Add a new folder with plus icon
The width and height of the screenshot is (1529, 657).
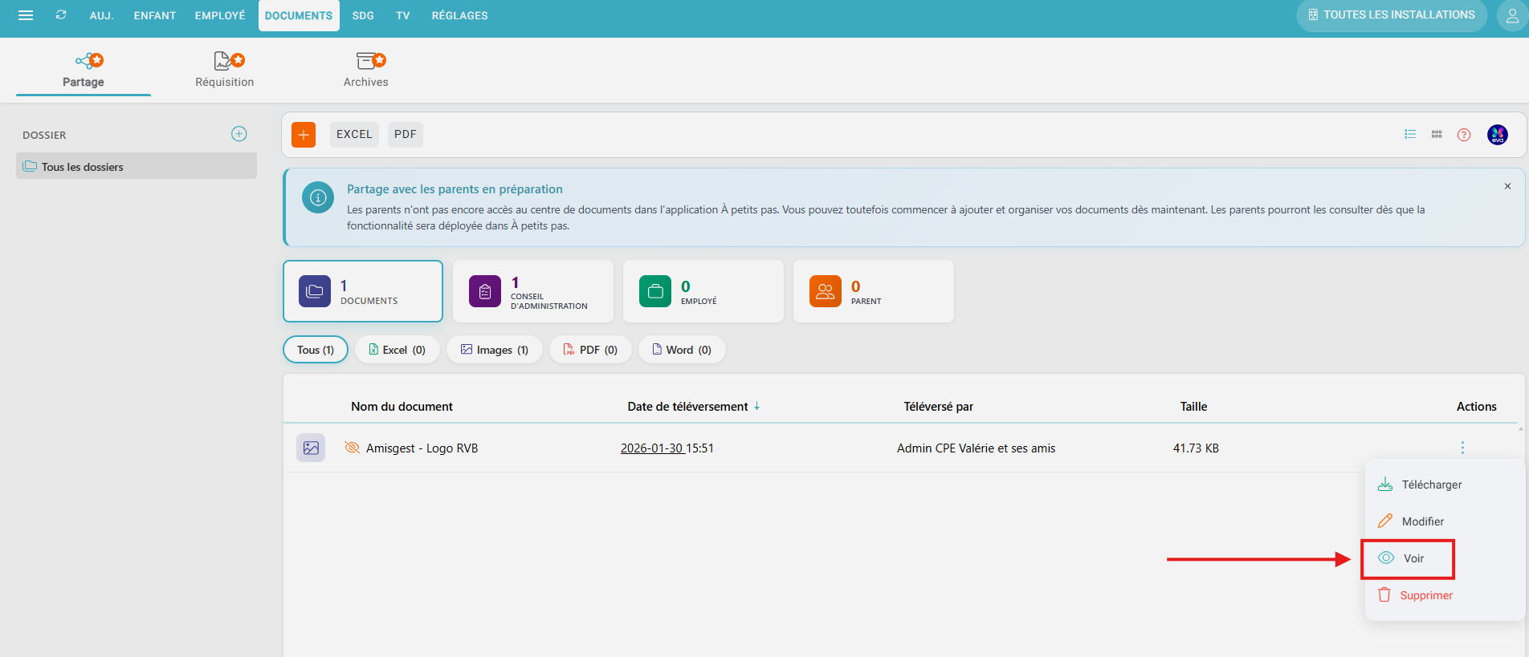point(239,134)
